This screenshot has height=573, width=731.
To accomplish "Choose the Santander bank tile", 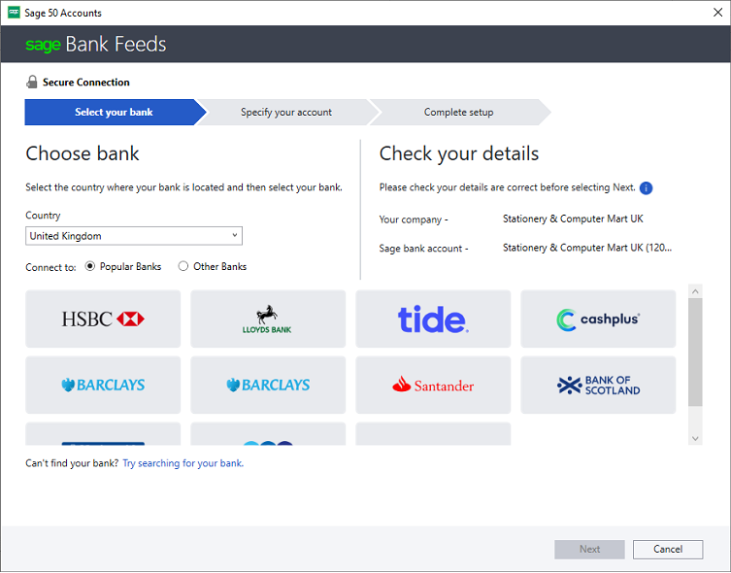I will 433,386.
